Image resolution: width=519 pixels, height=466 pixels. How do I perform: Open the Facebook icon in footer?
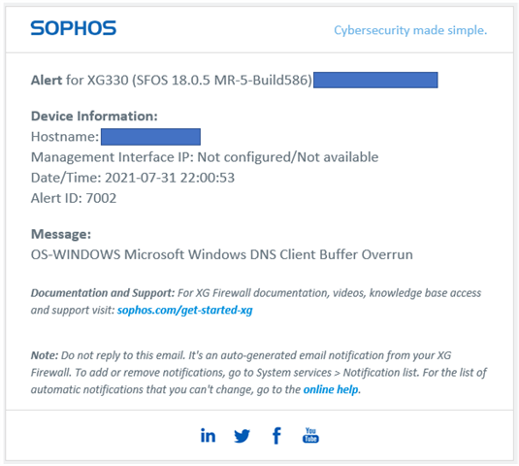[276, 435]
